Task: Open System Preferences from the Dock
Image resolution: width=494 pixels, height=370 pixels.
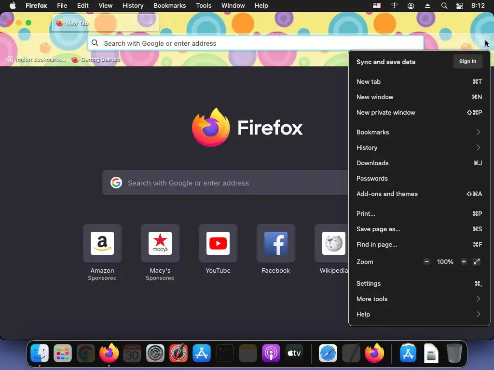Action: 155,353
